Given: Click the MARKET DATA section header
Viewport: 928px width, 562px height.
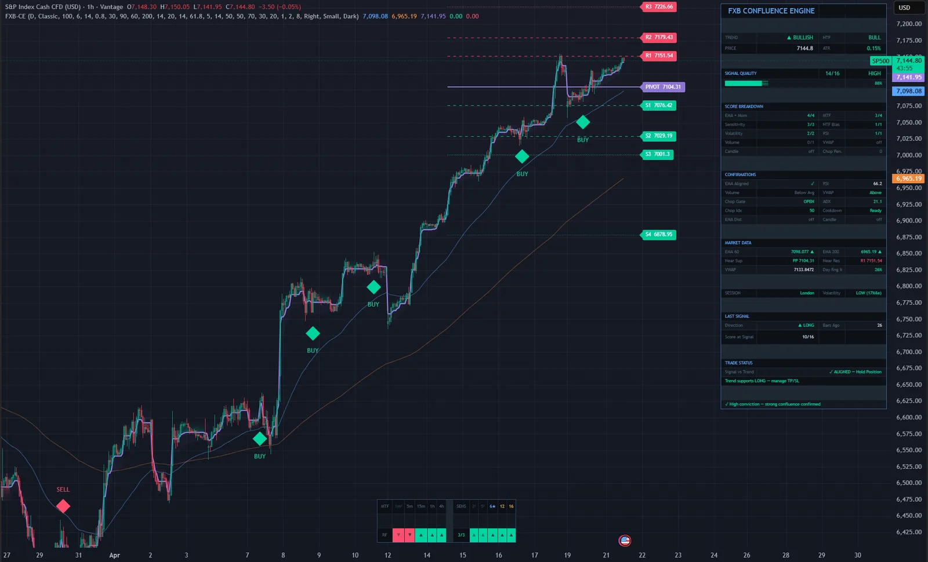Looking at the screenshot, I should point(738,243).
